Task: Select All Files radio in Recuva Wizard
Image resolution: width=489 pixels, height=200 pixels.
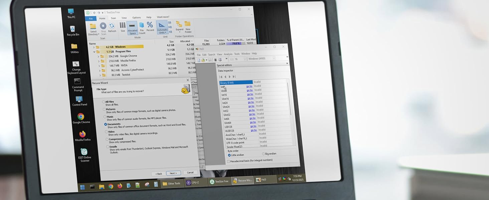Action: pyautogui.click(x=104, y=102)
